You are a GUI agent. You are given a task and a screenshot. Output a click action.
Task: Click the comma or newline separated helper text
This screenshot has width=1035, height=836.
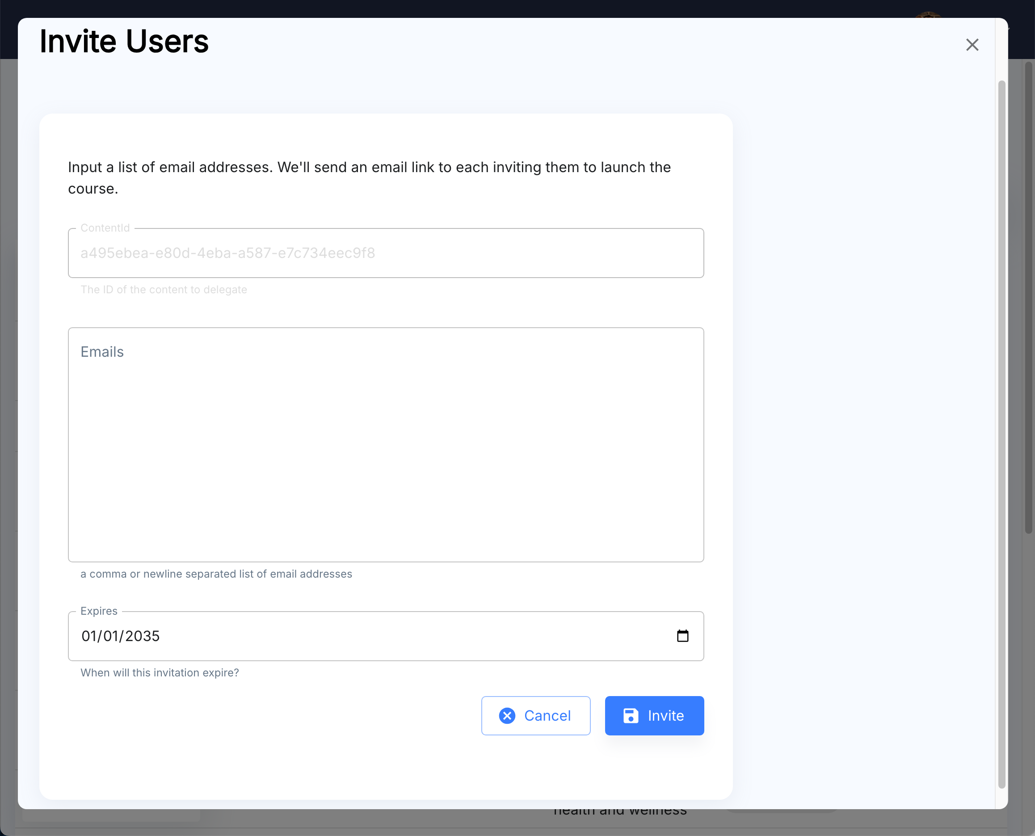(216, 574)
